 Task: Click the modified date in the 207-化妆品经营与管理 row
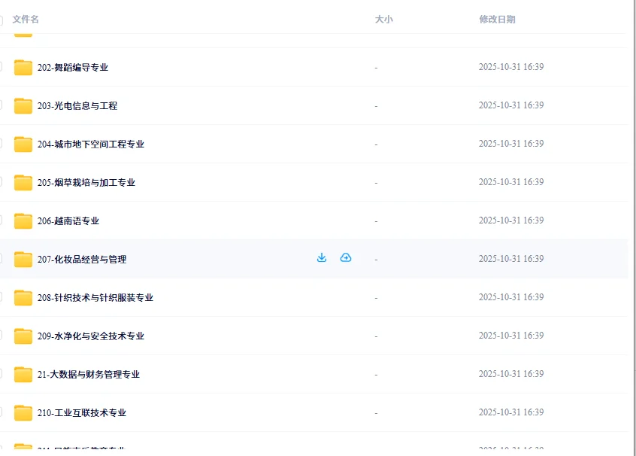511,259
